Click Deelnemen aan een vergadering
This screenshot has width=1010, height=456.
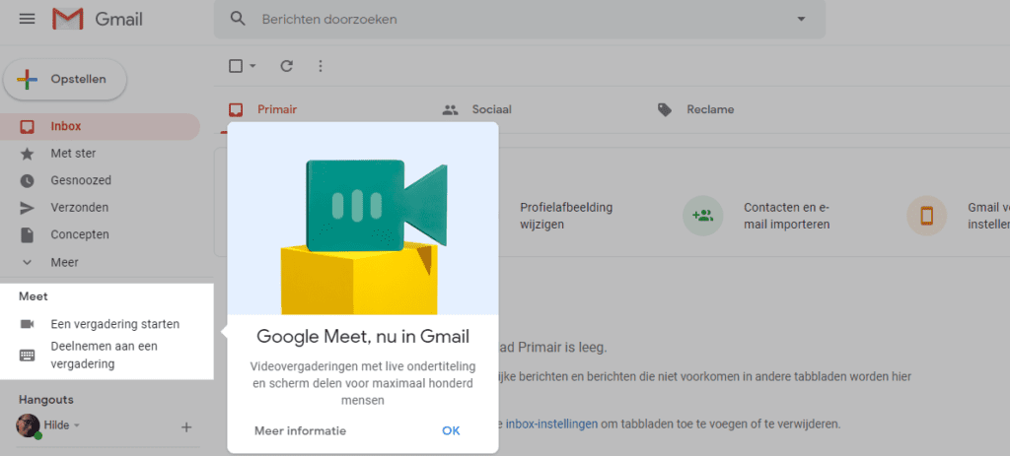(x=105, y=355)
